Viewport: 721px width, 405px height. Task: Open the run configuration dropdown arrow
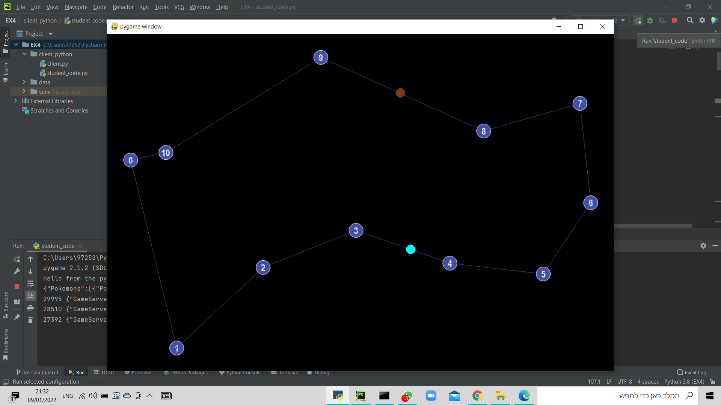(623, 20)
